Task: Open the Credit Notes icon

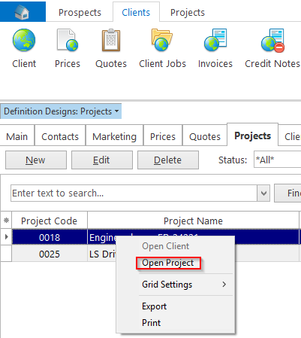Action: coord(272,41)
